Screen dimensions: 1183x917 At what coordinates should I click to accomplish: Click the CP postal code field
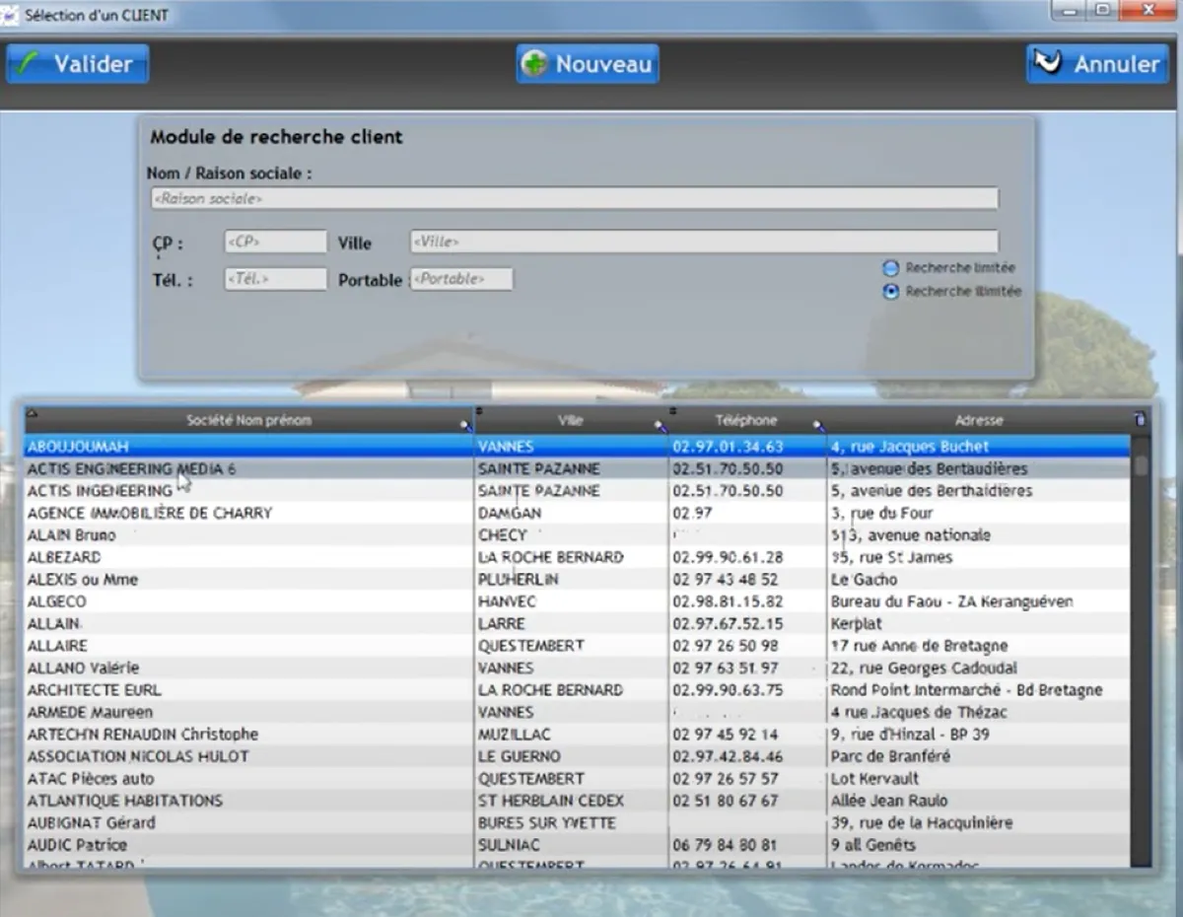click(276, 242)
